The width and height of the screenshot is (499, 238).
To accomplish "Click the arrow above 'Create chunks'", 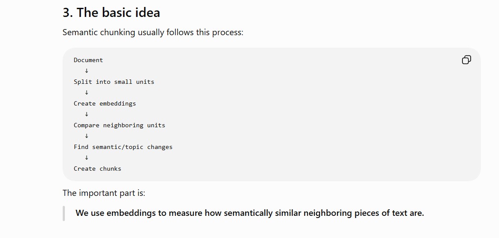I will pyautogui.click(x=86, y=157).
